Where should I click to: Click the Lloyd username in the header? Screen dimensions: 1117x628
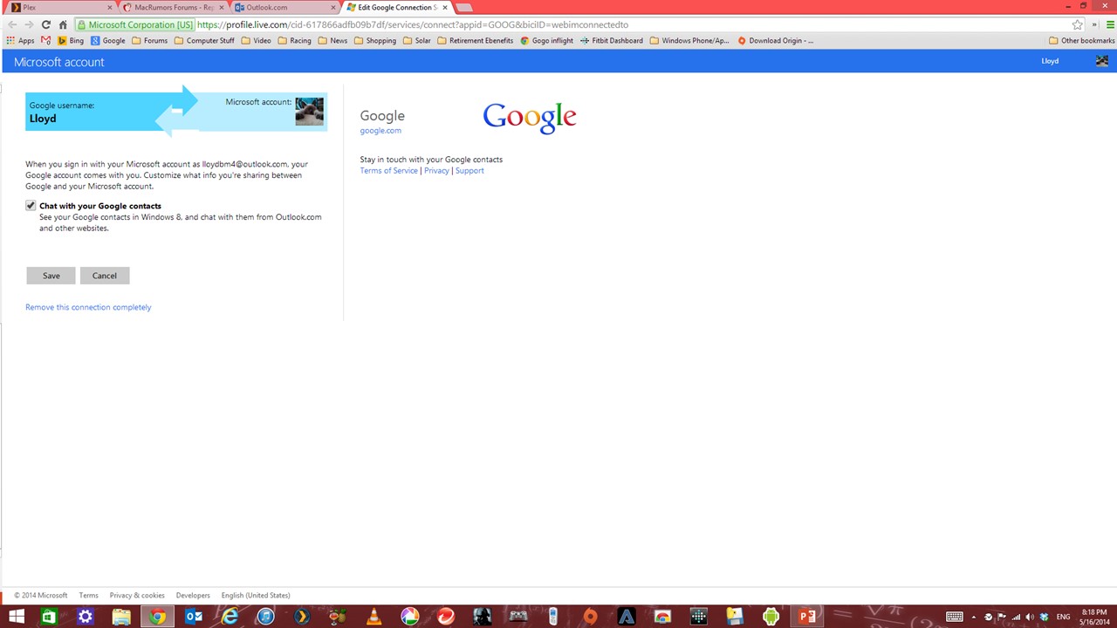(1050, 61)
